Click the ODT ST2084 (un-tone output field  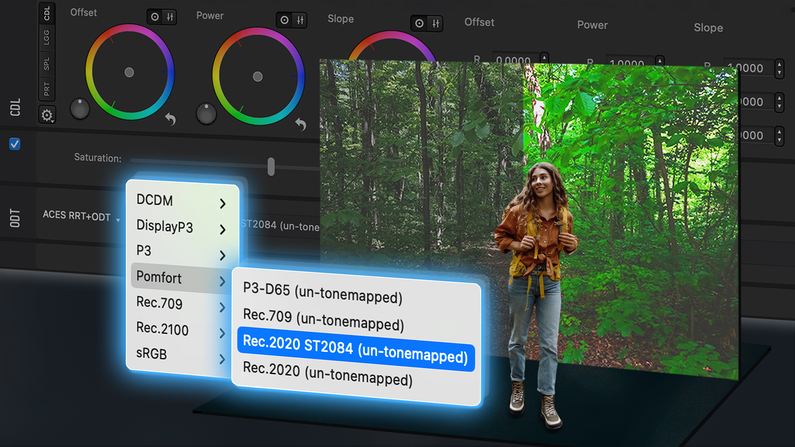[x=280, y=226]
